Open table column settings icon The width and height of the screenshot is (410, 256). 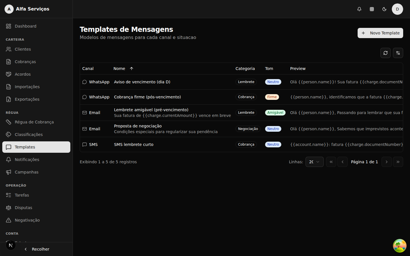(398, 53)
